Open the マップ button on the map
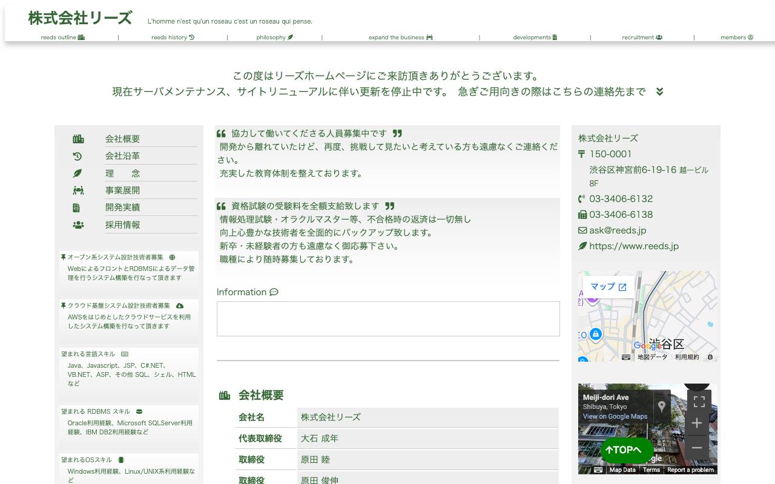 pyautogui.click(x=608, y=287)
